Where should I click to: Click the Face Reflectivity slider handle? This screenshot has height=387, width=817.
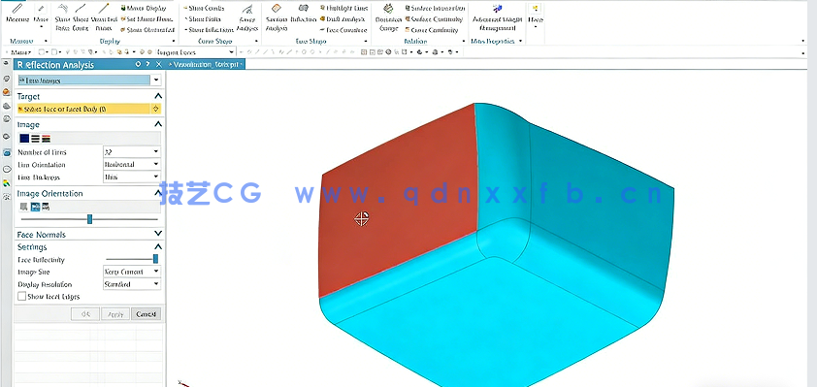[155, 259]
